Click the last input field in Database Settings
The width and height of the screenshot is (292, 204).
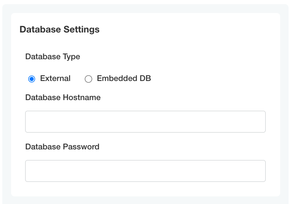(145, 171)
